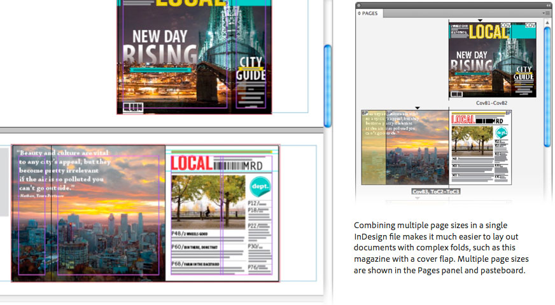555x305 pixels.
Task: Click the highlighted CovB3, ToC2-ToC3 spread label
Action: (x=436, y=191)
